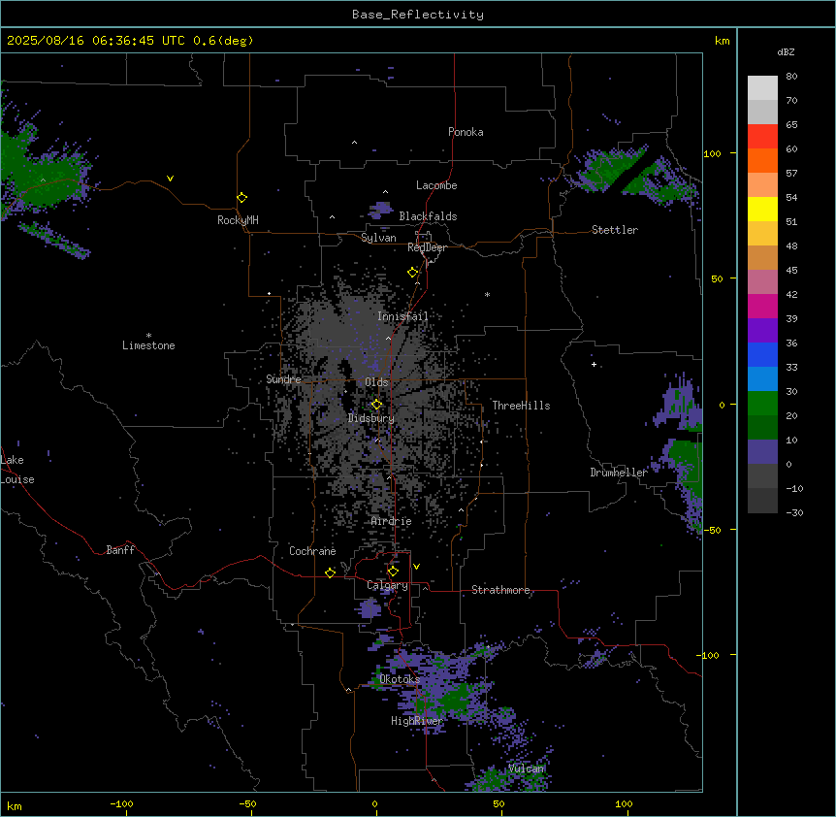Select the yellow diamond marker below Cochrane

pos(331,572)
